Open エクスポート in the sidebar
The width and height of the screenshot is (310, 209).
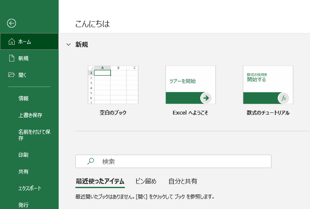[29, 188]
